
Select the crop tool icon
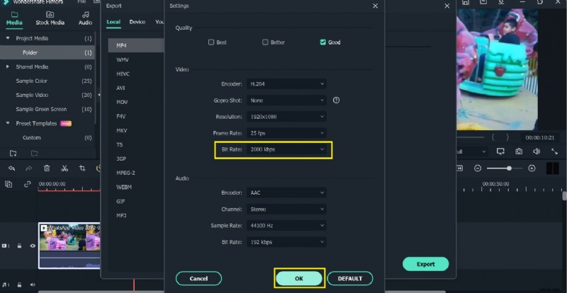pyautogui.click(x=82, y=168)
